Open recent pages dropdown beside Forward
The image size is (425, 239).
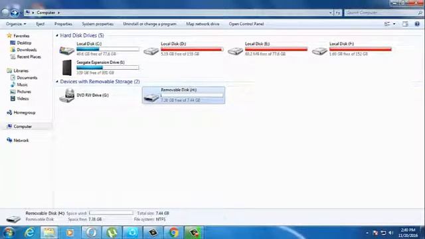point(21,13)
